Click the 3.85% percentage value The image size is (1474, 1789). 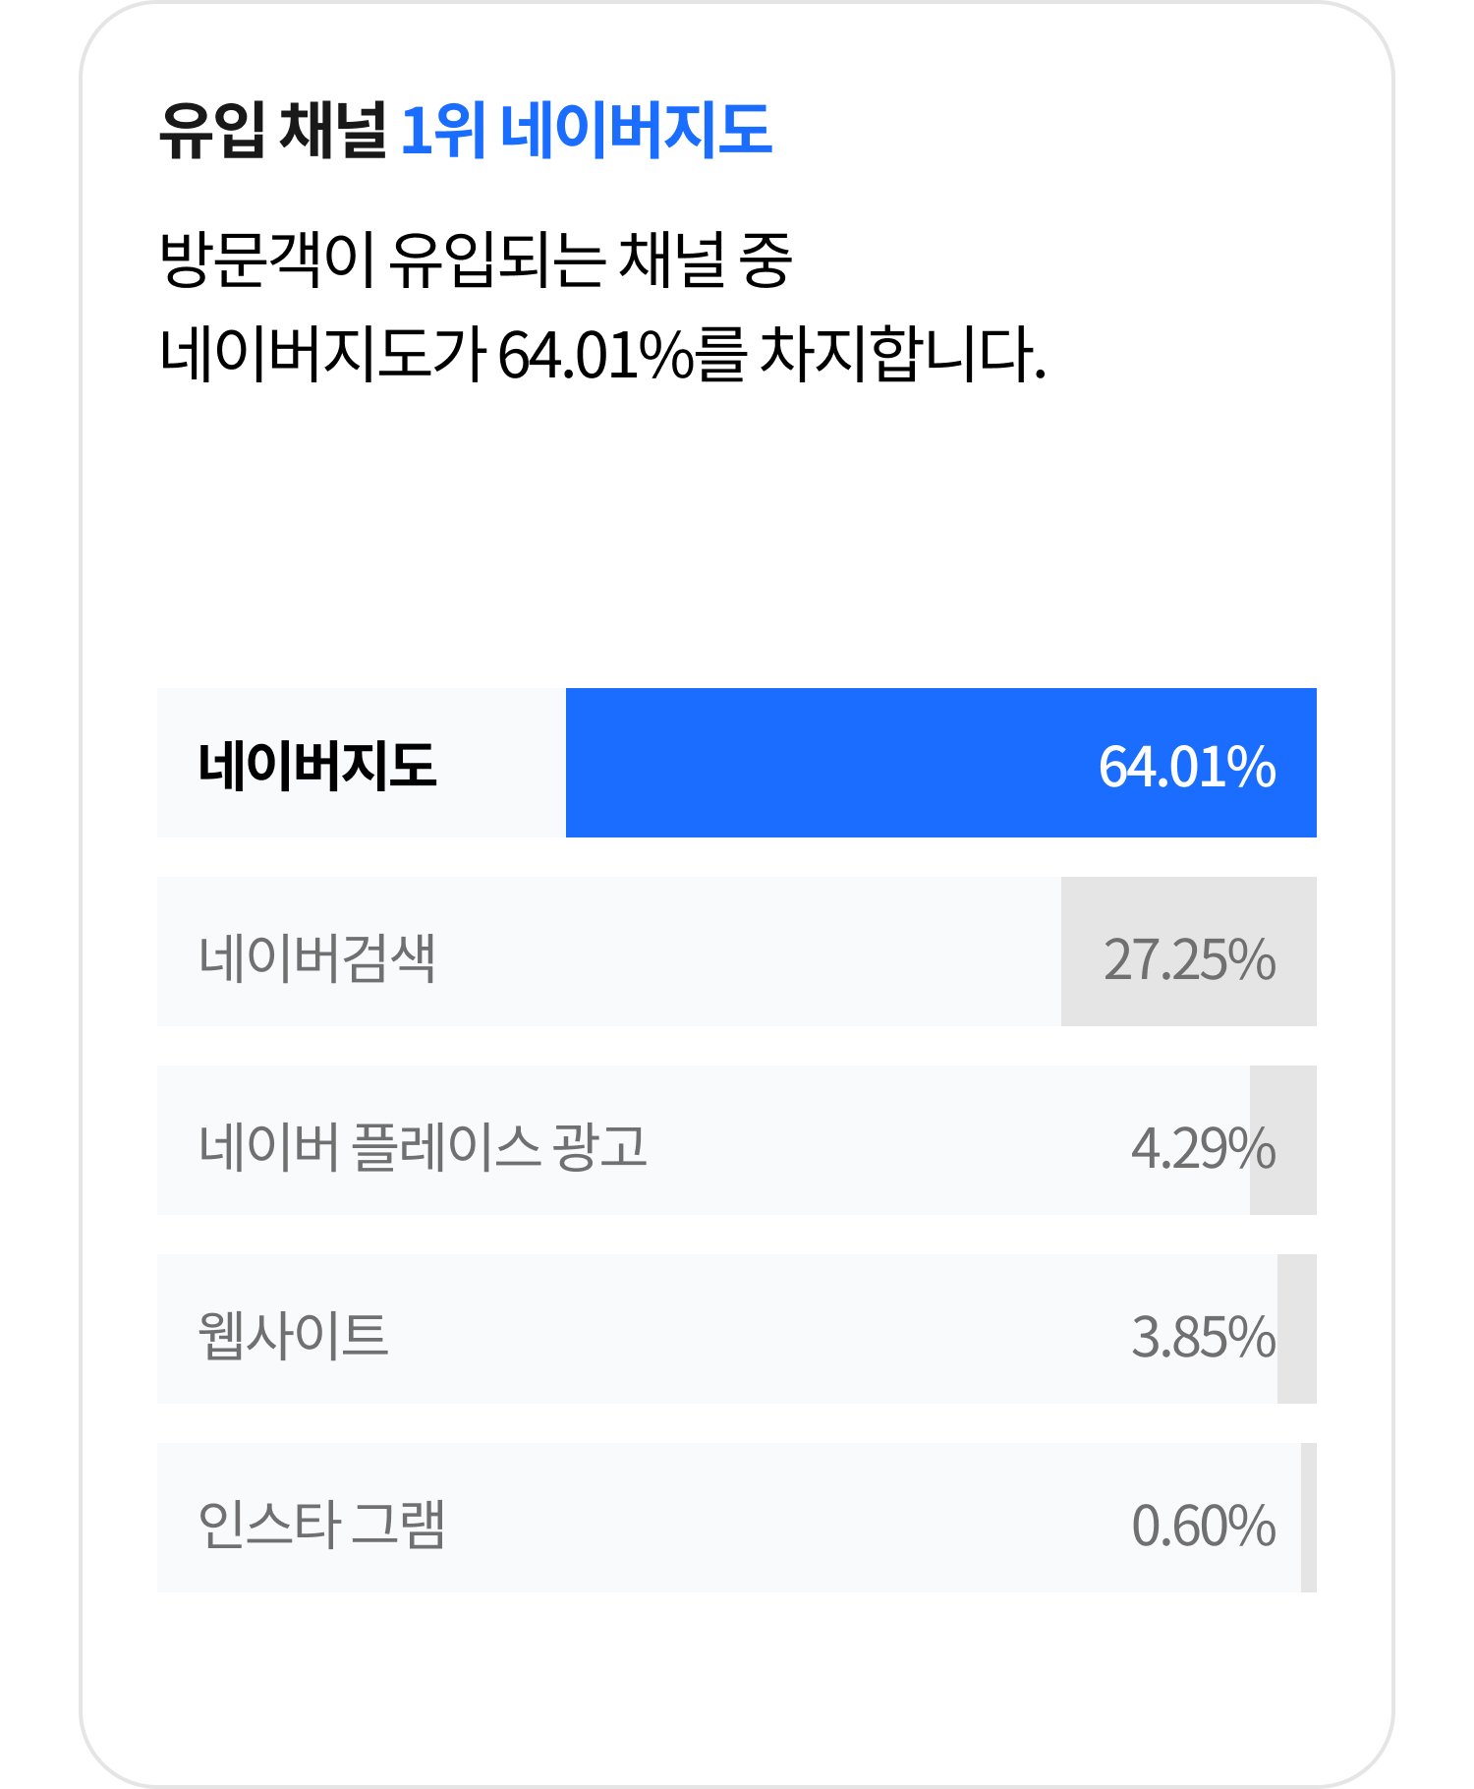click(x=1203, y=1337)
